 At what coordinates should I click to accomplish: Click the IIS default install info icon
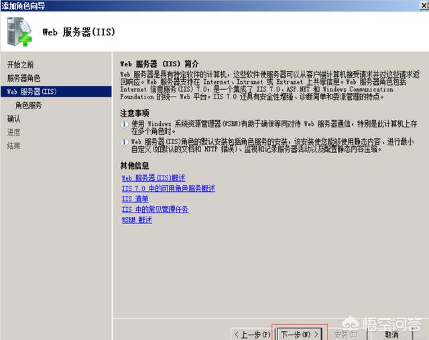pyautogui.click(x=124, y=143)
